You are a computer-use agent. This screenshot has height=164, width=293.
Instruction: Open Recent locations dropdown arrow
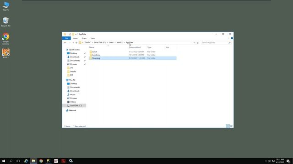[x=73, y=42]
